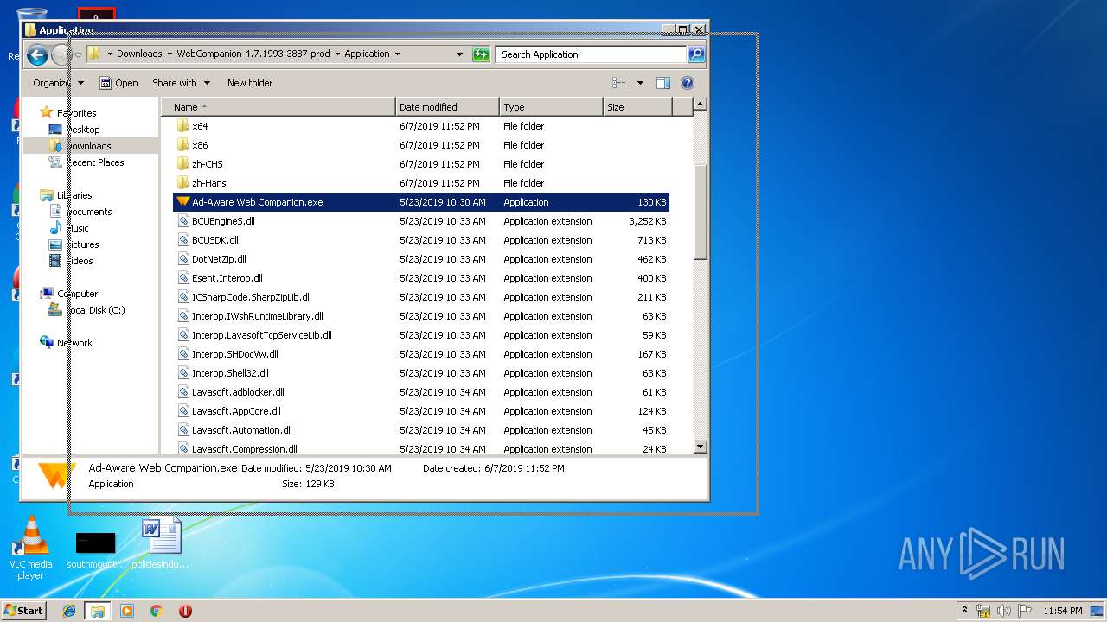Select Interop.SHDocVw.dll file
Screen dimensions: 1107x622
(x=421, y=354)
